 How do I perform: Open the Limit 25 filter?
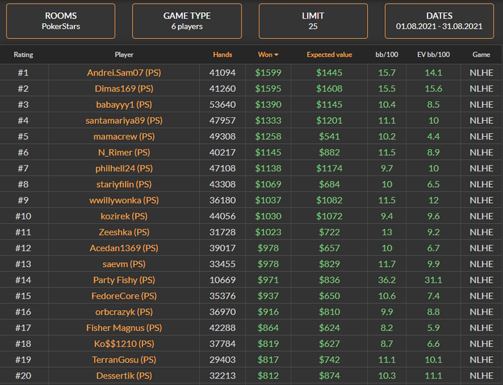(313, 21)
